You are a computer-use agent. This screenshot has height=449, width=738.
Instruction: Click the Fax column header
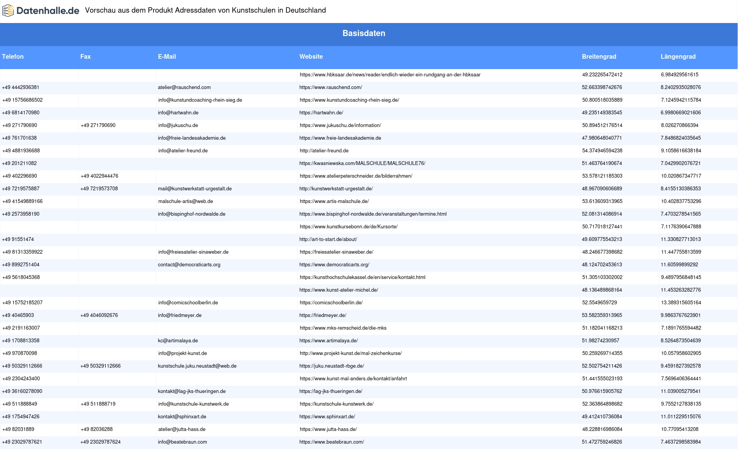(x=85, y=56)
